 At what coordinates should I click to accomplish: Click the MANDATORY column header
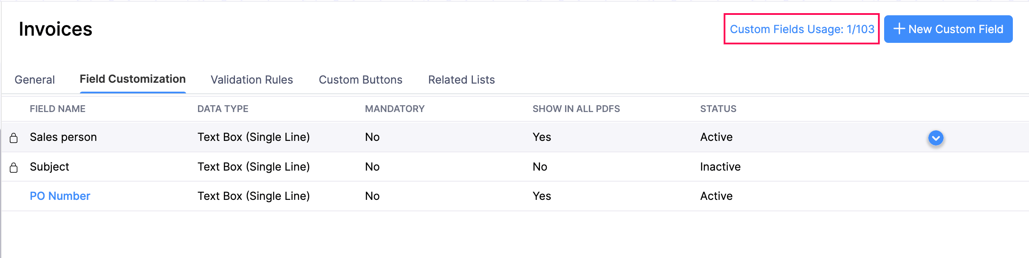[x=395, y=109]
